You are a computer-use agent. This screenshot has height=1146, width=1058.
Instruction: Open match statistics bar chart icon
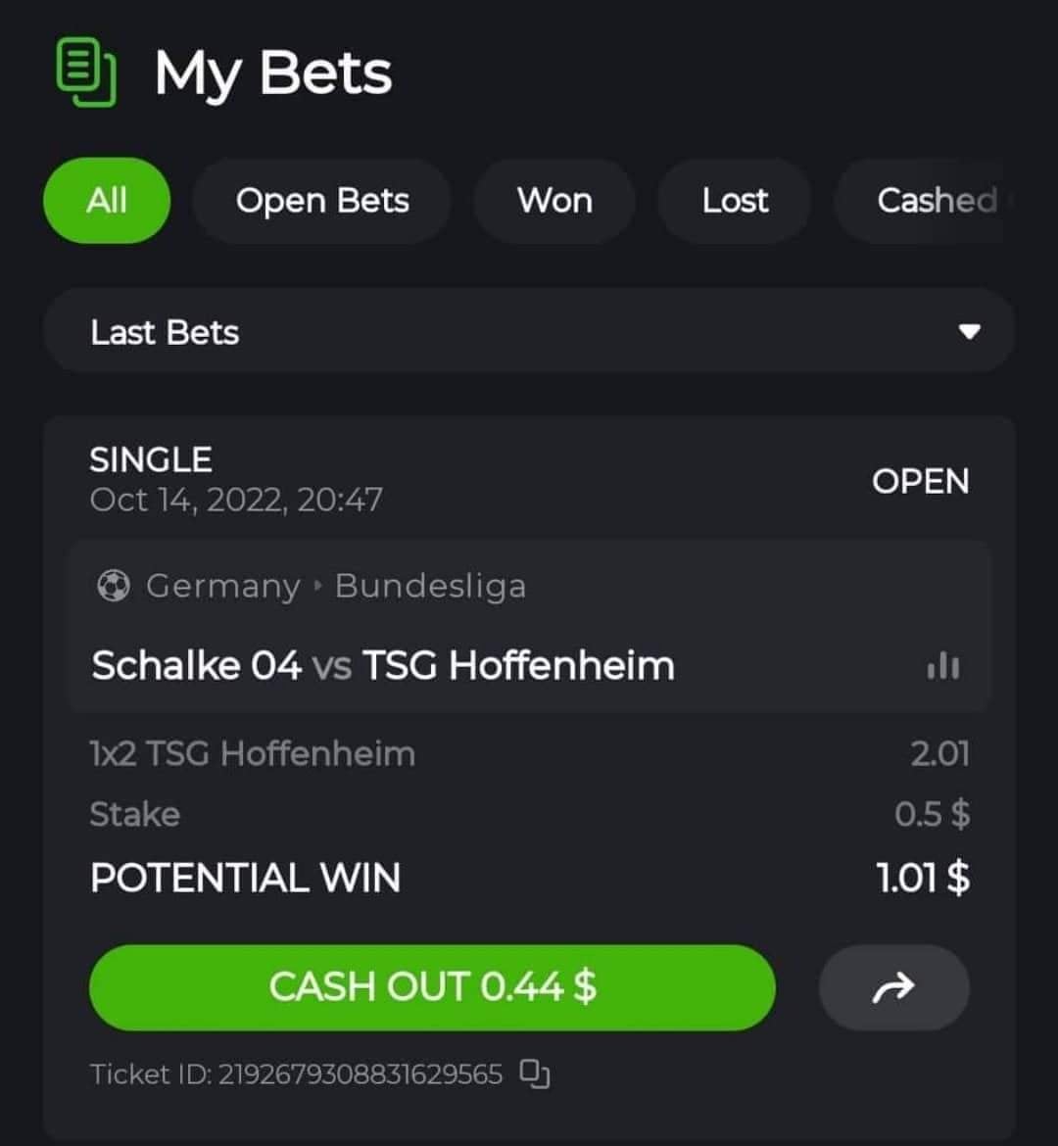click(x=943, y=666)
